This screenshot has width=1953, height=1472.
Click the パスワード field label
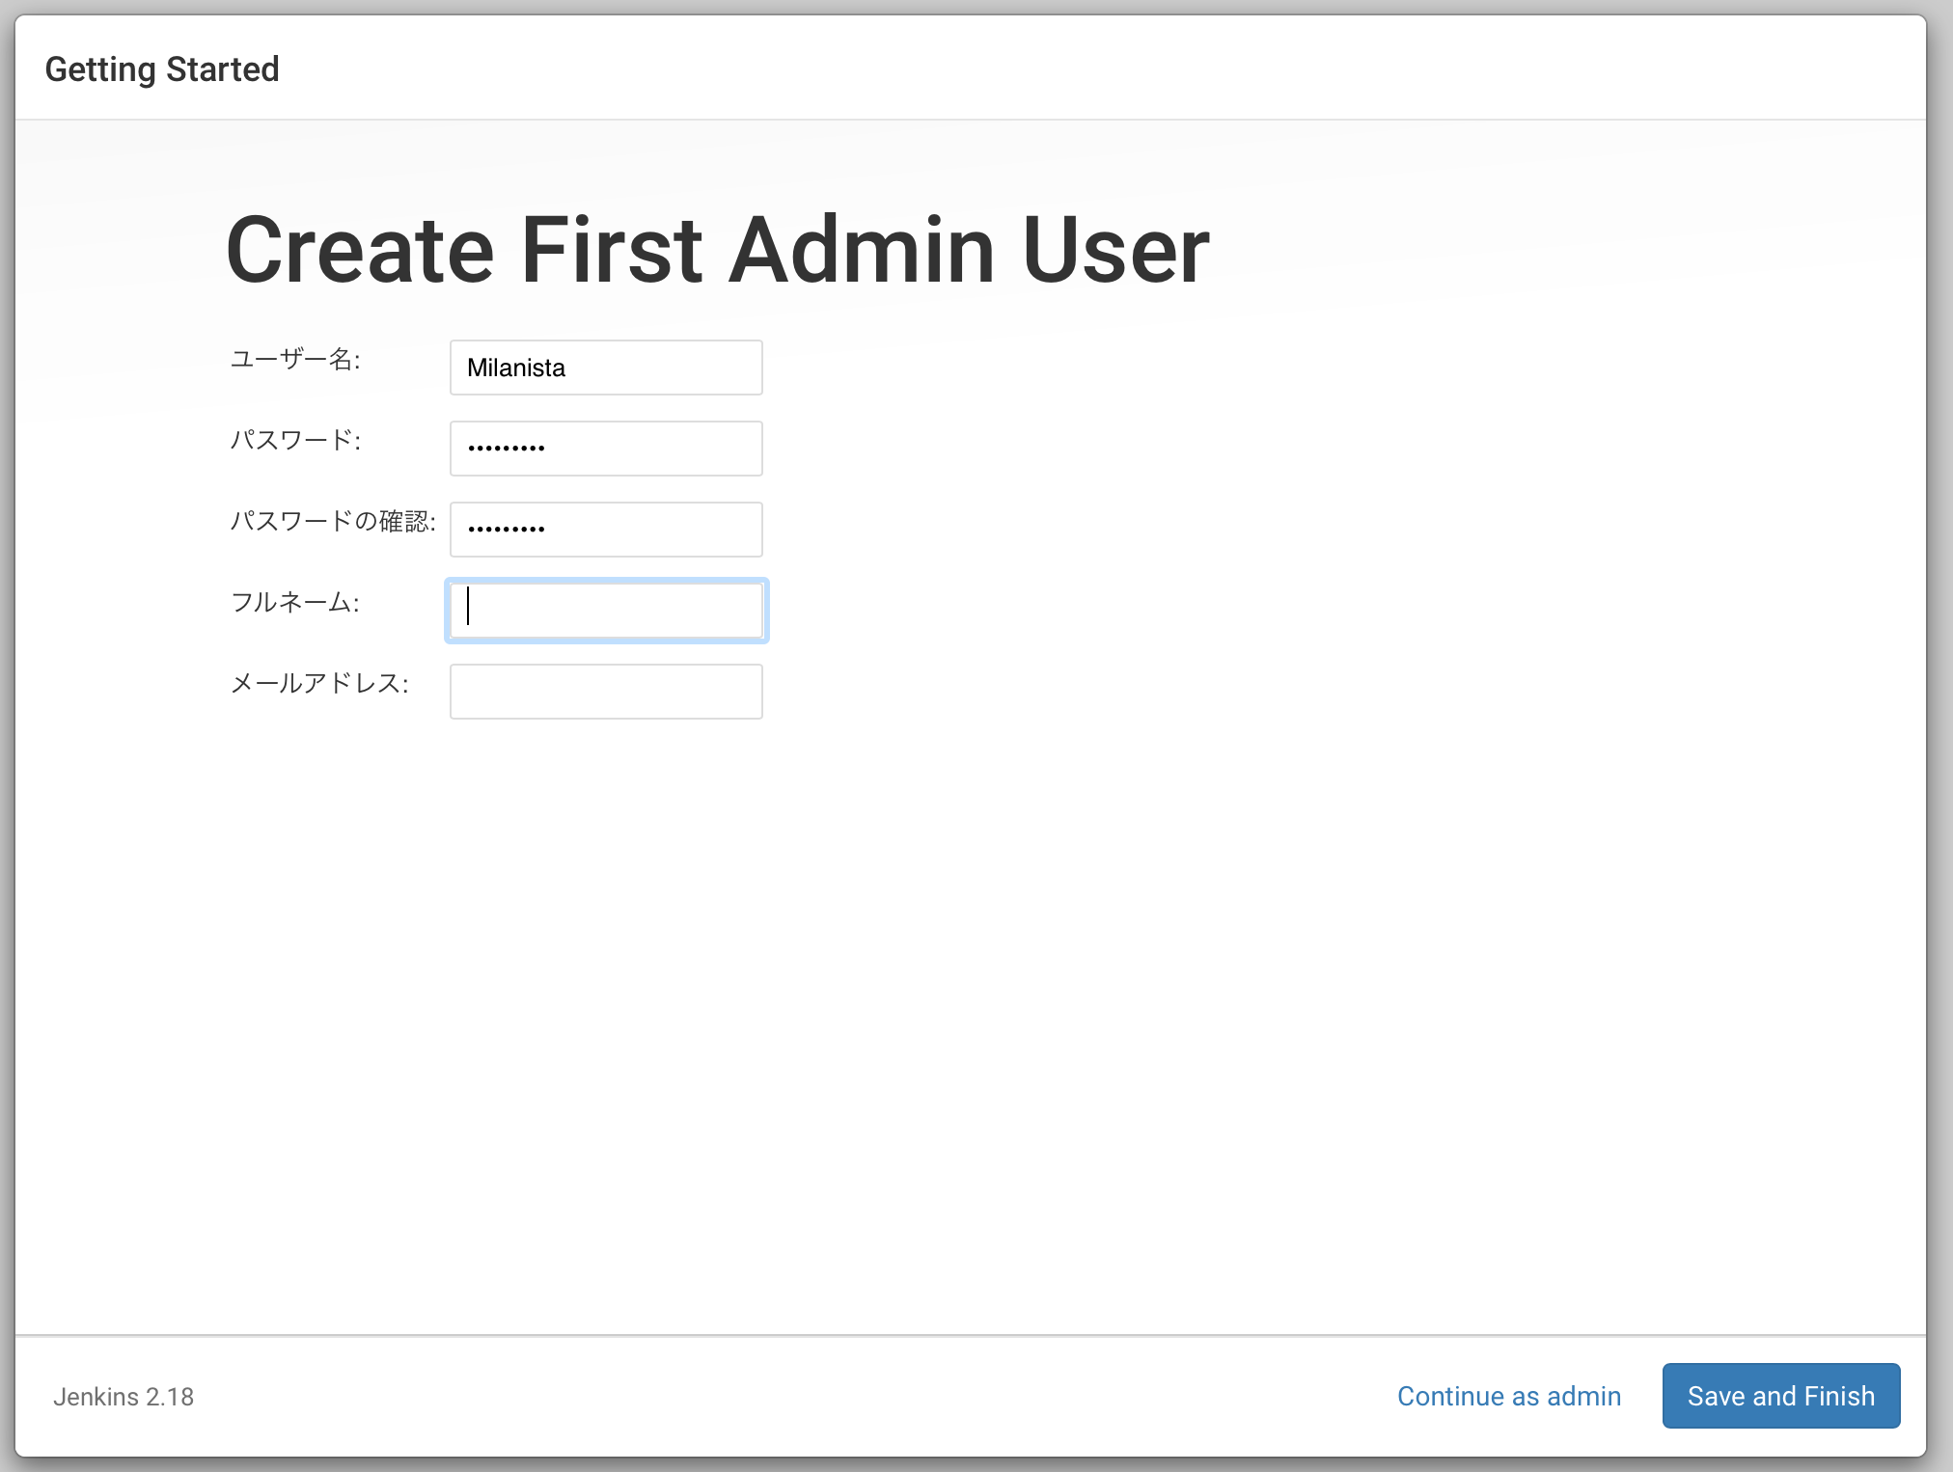tap(297, 441)
